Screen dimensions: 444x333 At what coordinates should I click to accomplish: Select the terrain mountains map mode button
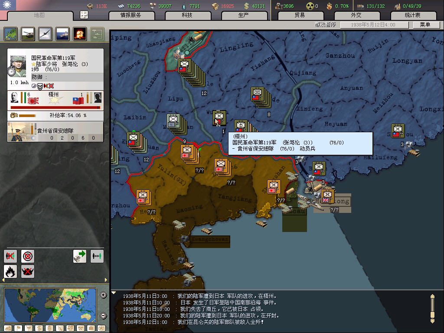point(8,328)
